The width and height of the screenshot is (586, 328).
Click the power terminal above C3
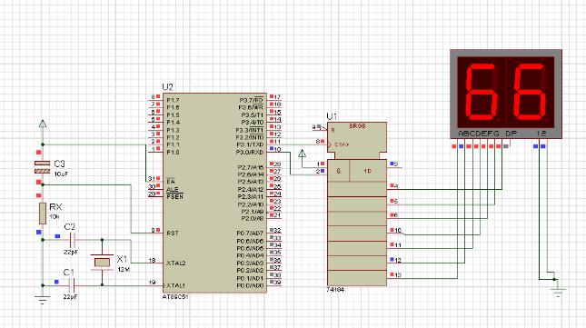tap(43, 124)
